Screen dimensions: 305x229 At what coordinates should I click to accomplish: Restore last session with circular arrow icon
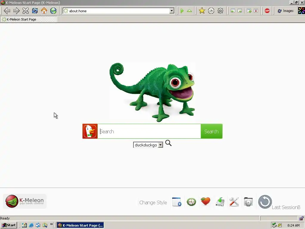point(265,202)
